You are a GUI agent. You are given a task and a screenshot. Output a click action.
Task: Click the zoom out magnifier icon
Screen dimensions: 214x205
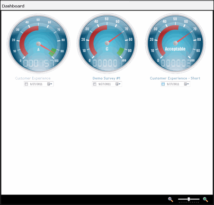(170, 199)
